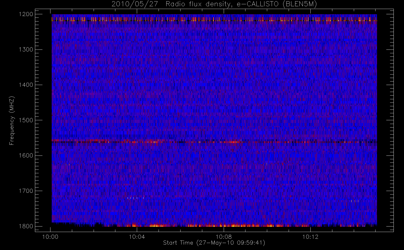The image size is (404, 250).
Task: Click the 1700 frequency tick label
Action: point(26,191)
